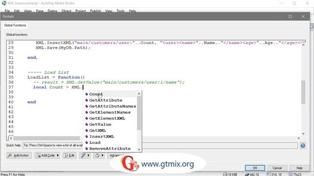
Task: Switch to the Global Functions tab
Action: (15, 25)
